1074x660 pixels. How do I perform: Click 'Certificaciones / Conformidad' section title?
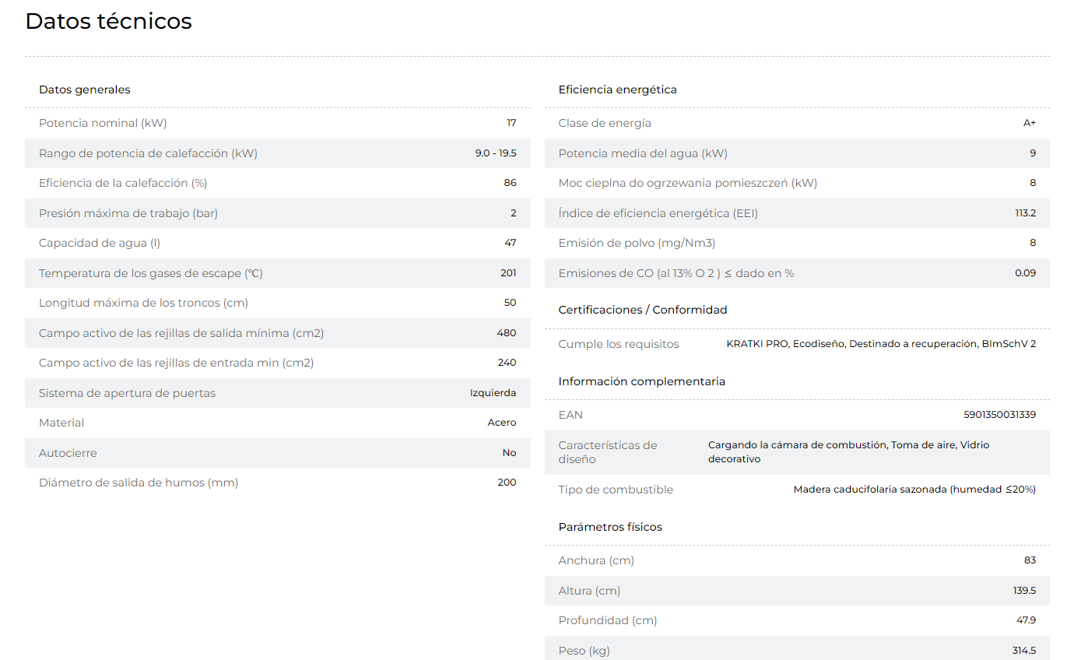click(x=643, y=310)
